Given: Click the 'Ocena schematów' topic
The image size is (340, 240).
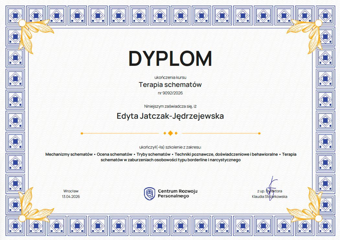Looking at the screenshot, I should point(115,154).
